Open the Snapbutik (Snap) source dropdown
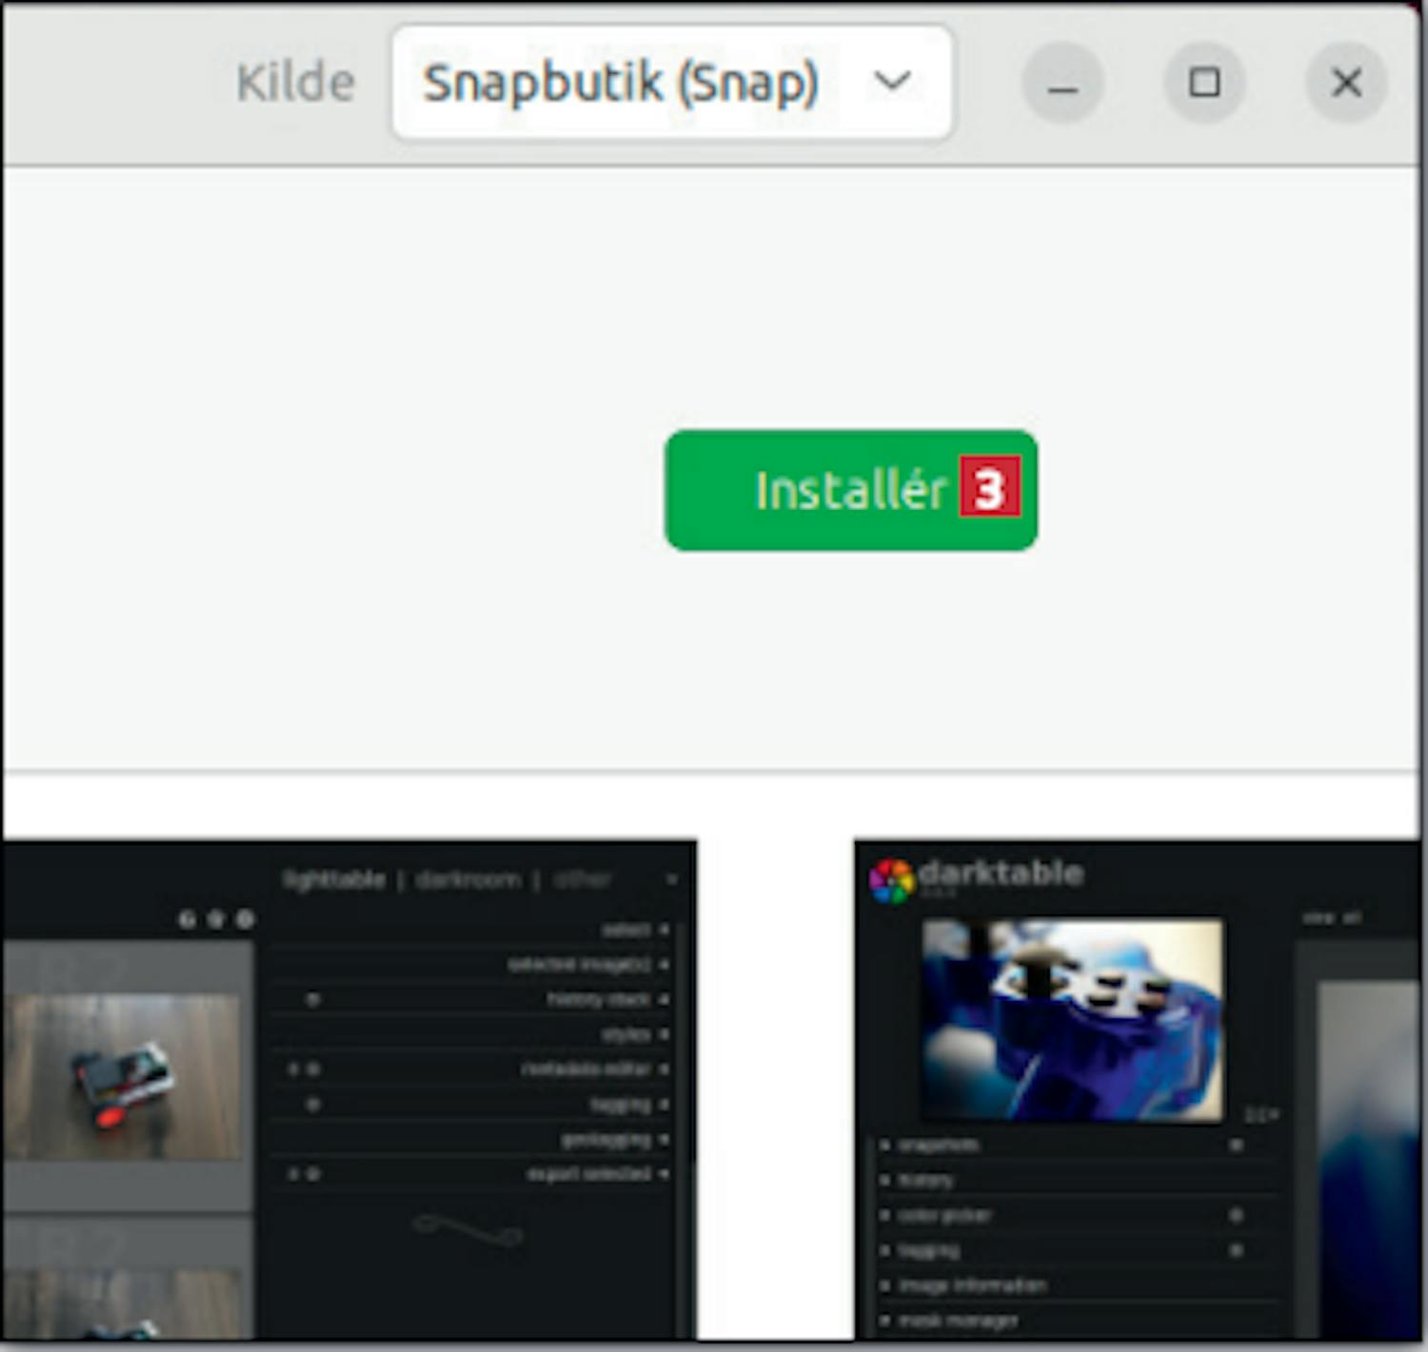This screenshot has width=1428, height=1352. tap(670, 83)
